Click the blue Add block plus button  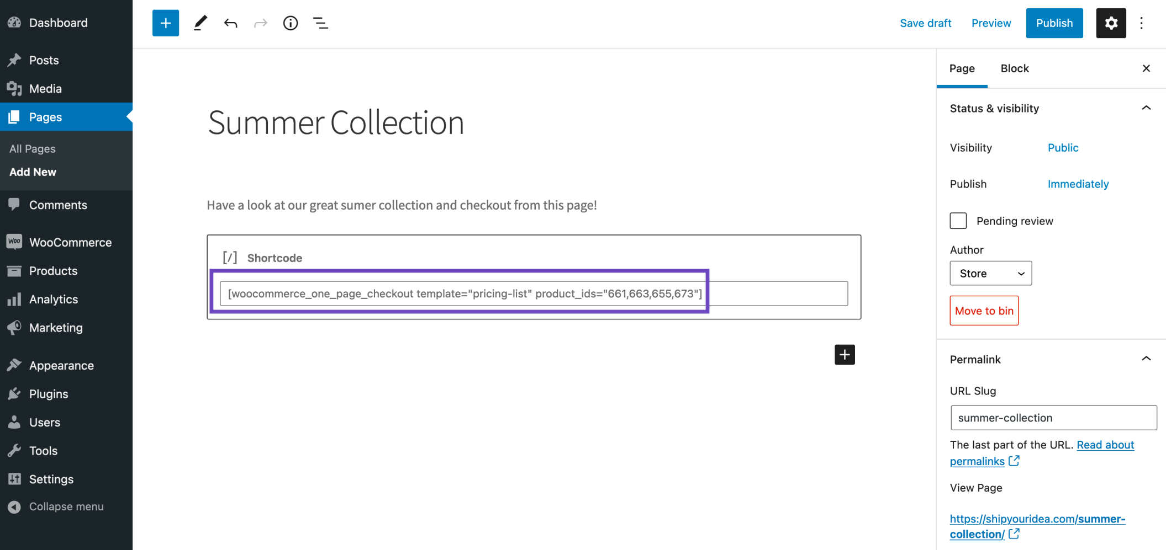tap(166, 23)
